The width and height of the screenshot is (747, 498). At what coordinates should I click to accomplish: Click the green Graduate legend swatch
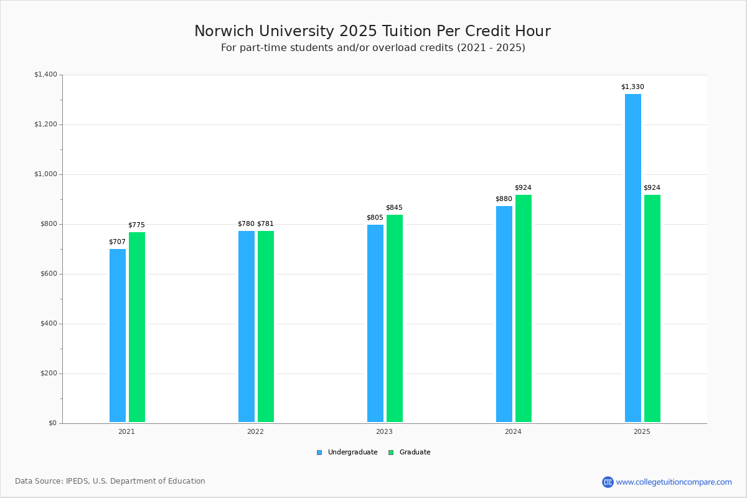391,453
